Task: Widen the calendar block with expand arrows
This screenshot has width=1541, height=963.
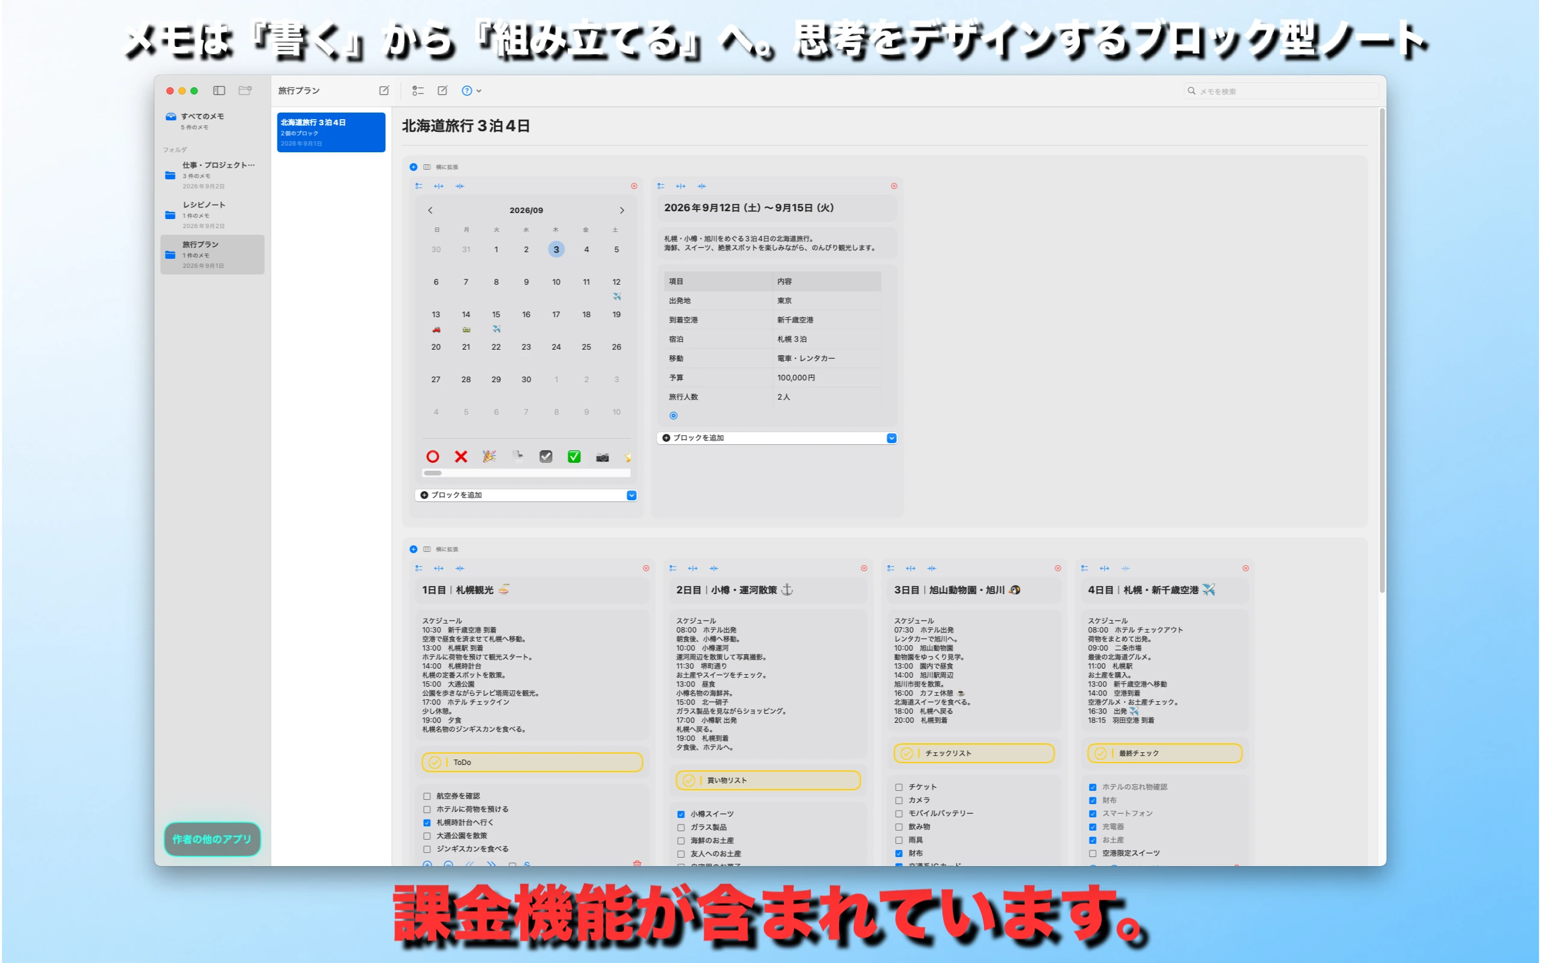Action: click(x=439, y=186)
